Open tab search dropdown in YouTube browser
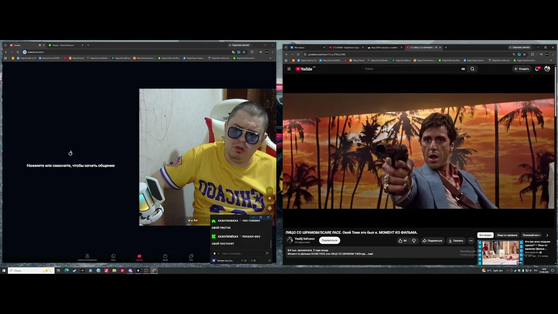 point(286,48)
